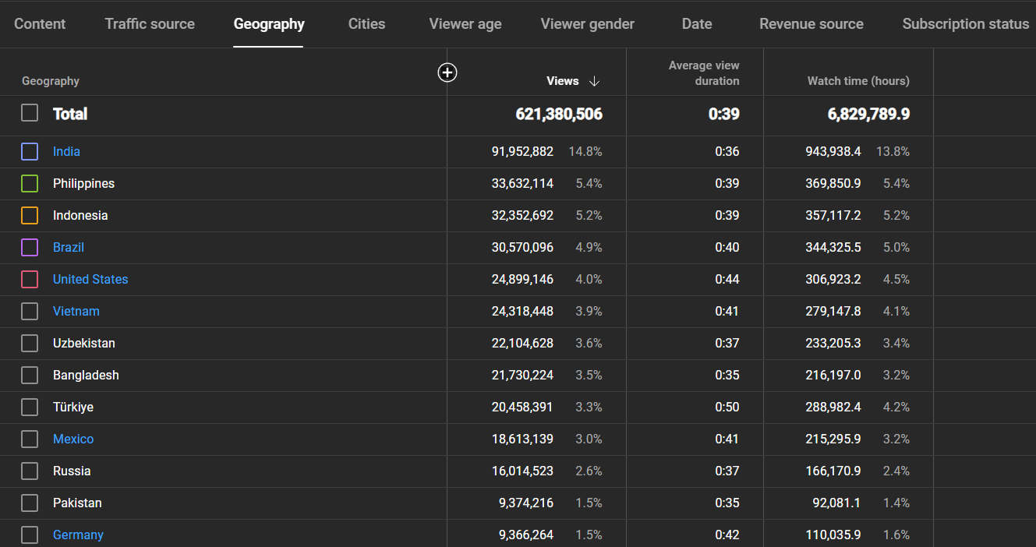The height and width of the screenshot is (547, 1036).
Task: Open the Vietnam geography link
Action: 76,311
